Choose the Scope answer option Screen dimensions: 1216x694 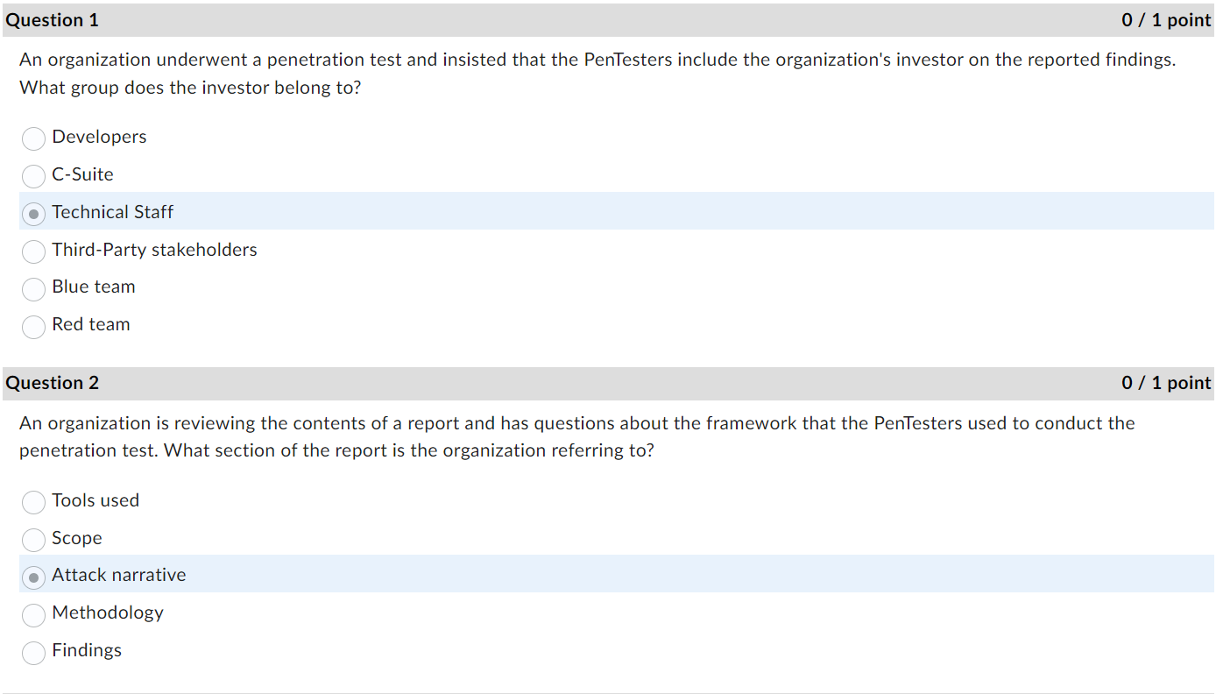click(33, 540)
